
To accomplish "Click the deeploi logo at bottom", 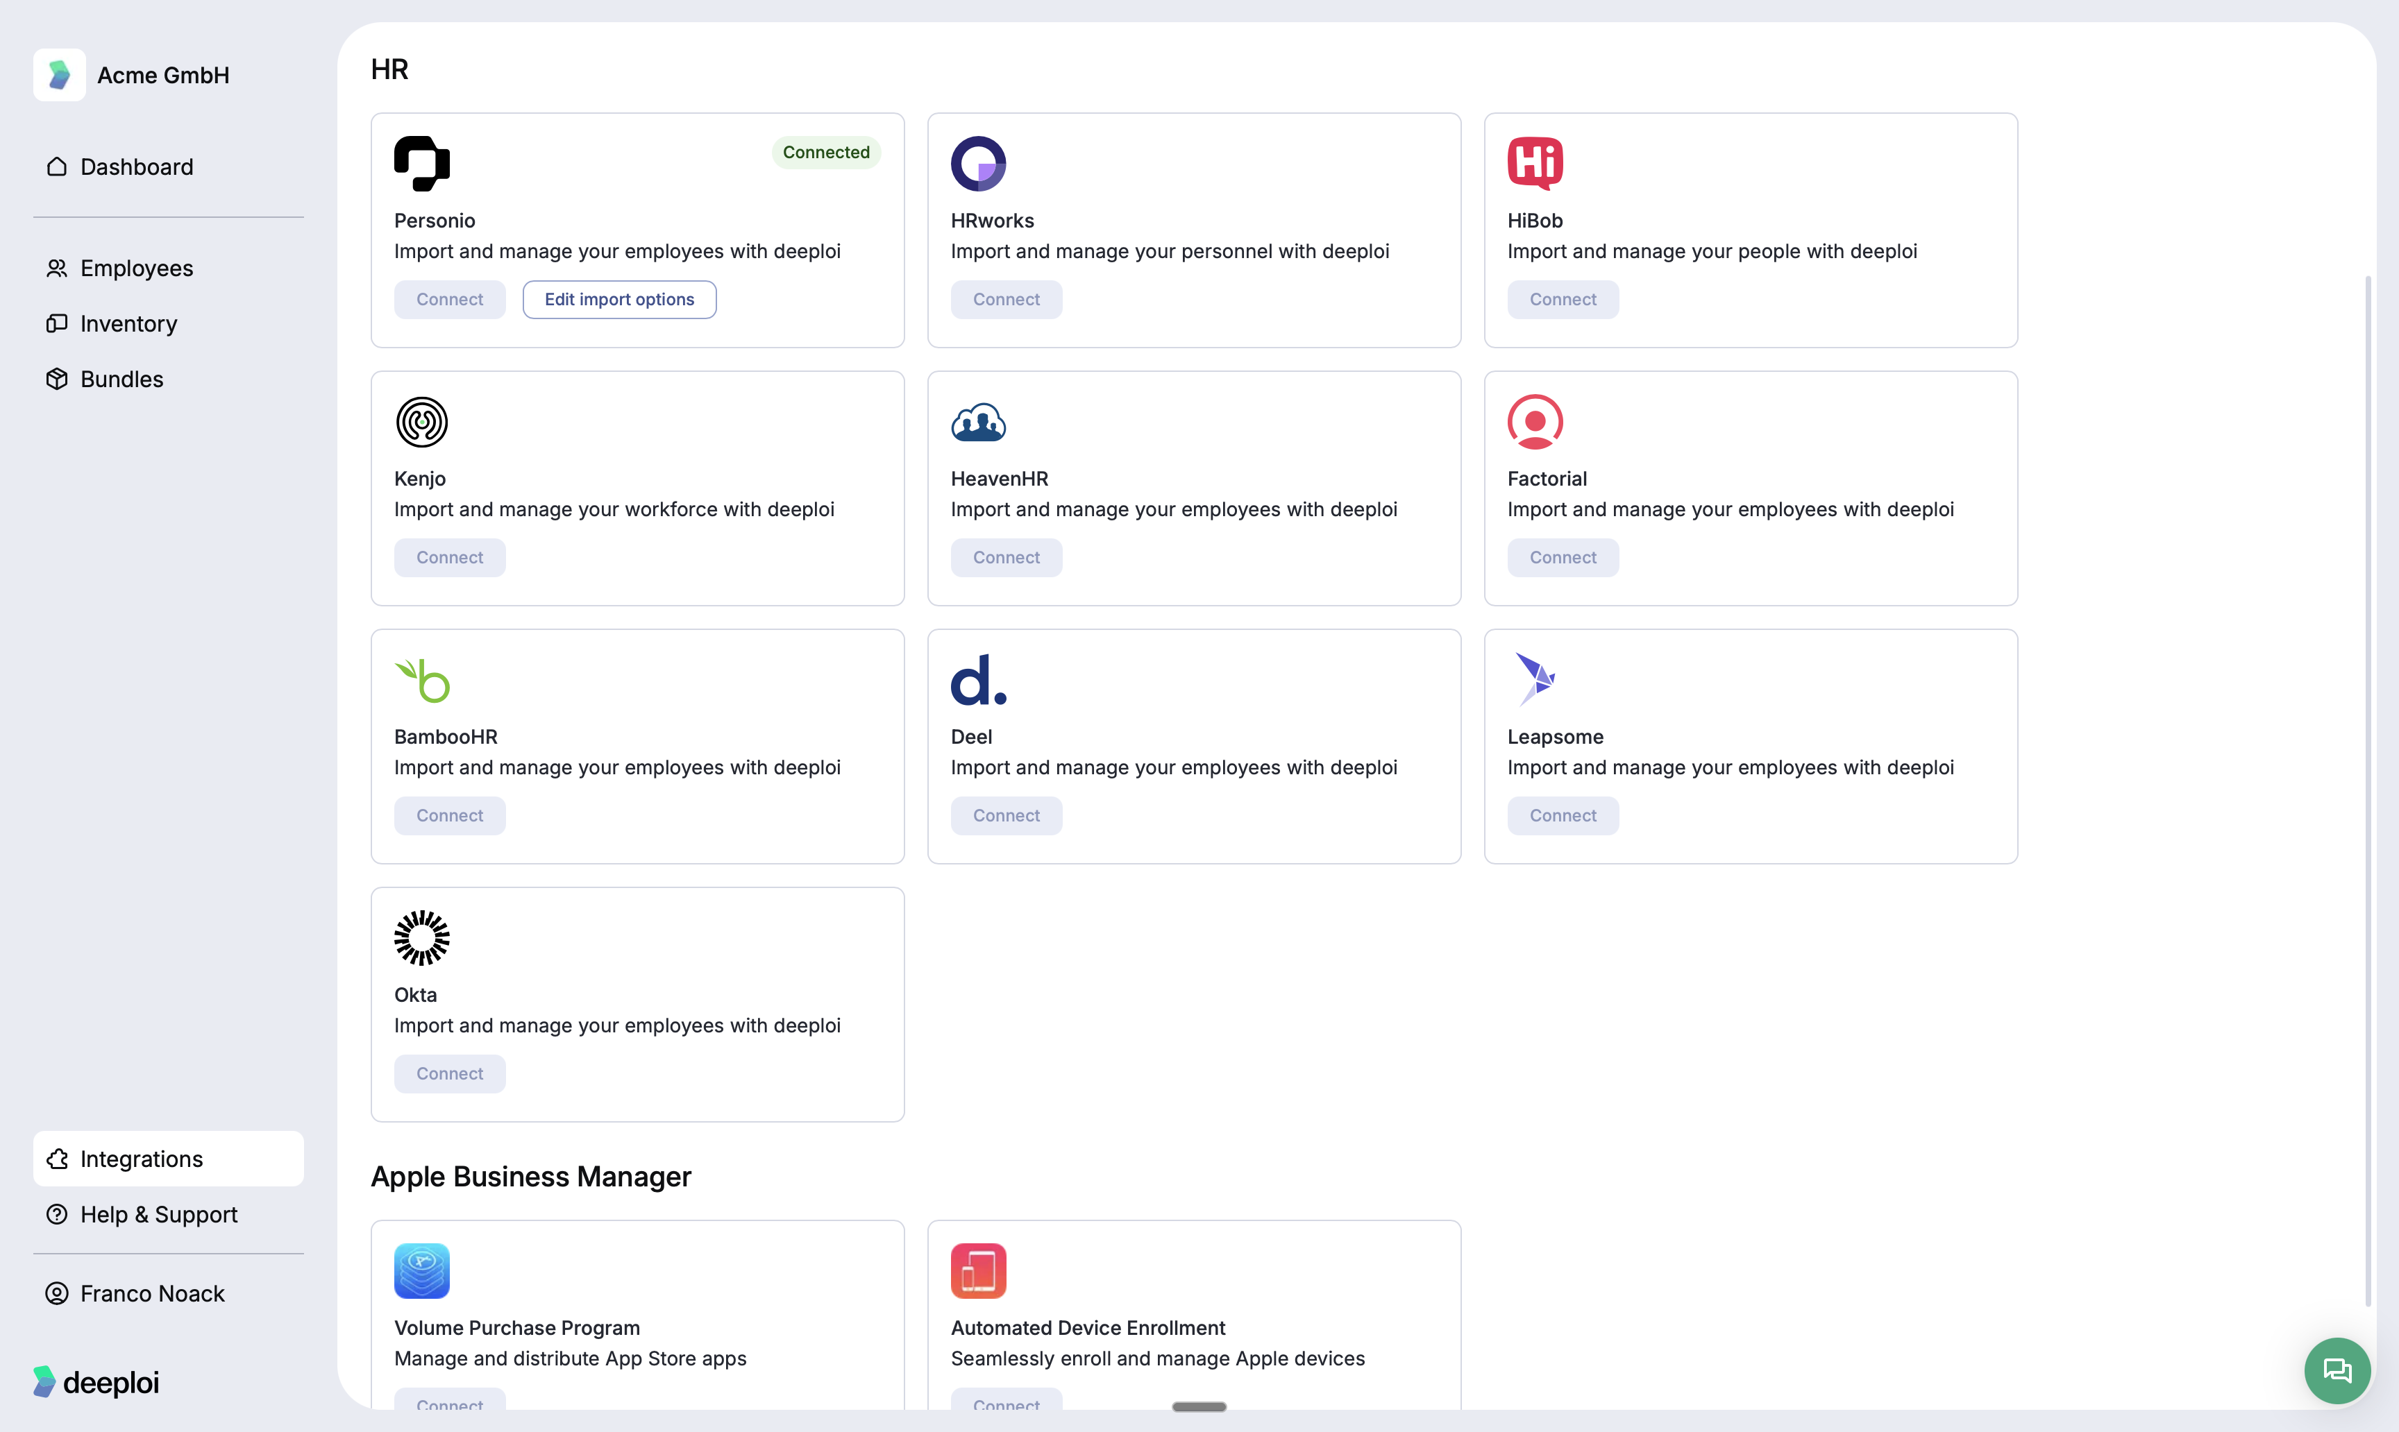I will (x=96, y=1382).
